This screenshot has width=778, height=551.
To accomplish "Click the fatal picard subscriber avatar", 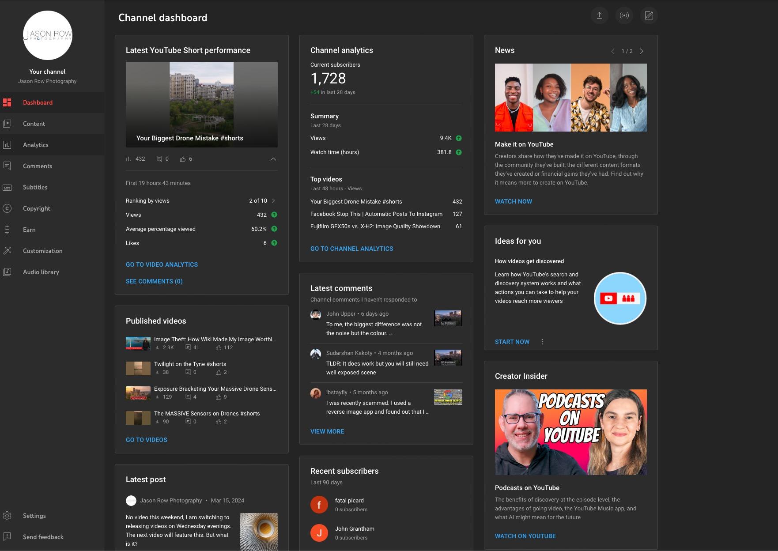I will [319, 505].
